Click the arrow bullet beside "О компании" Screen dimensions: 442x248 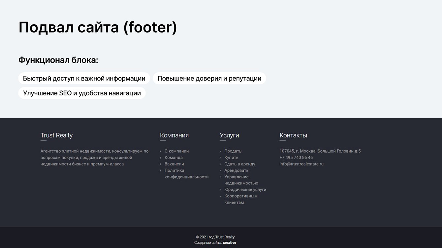point(161,151)
